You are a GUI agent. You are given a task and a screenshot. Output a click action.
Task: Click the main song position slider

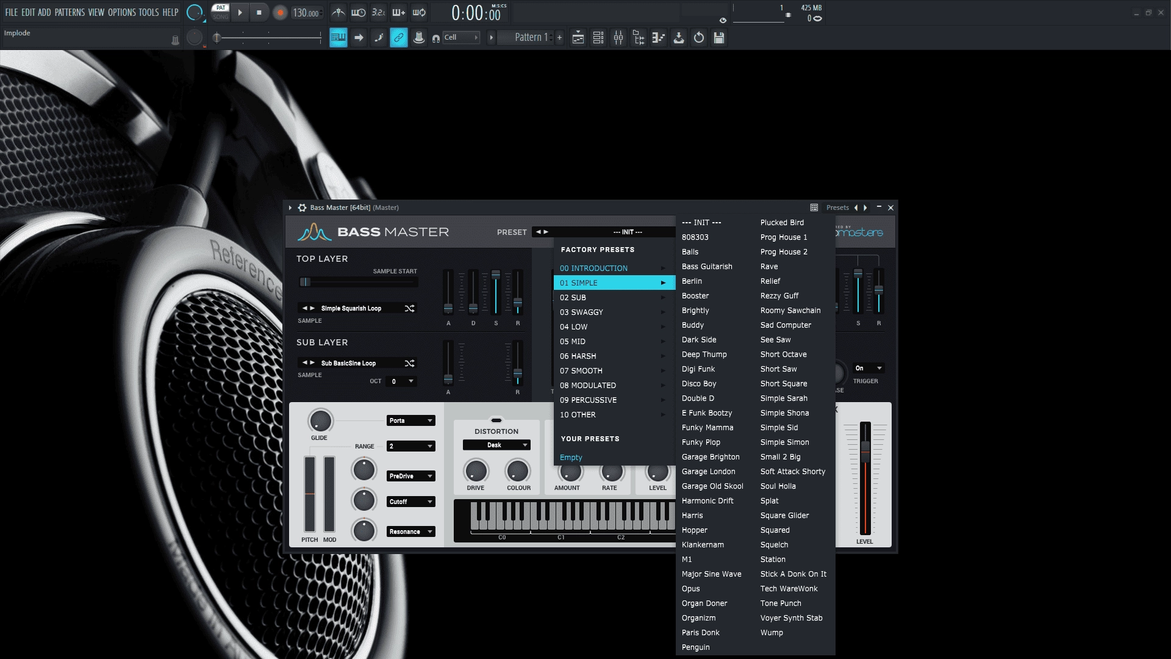pos(268,38)
